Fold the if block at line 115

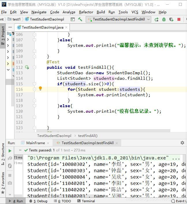point(34,84)
